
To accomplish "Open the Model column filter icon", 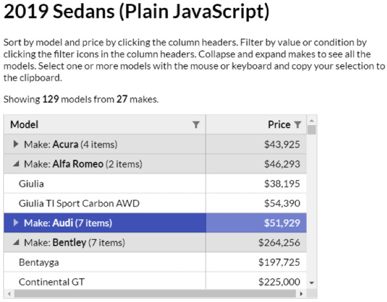I will click(196, 125).
